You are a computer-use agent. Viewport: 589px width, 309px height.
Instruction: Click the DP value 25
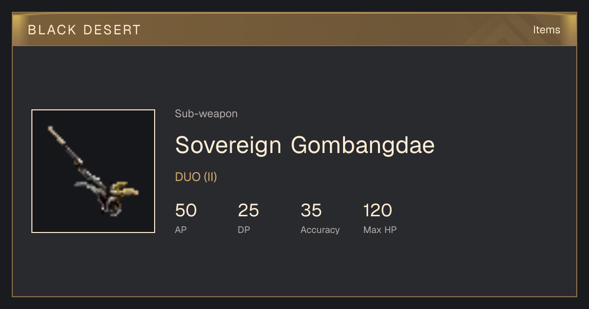click(x=248, y=210)
